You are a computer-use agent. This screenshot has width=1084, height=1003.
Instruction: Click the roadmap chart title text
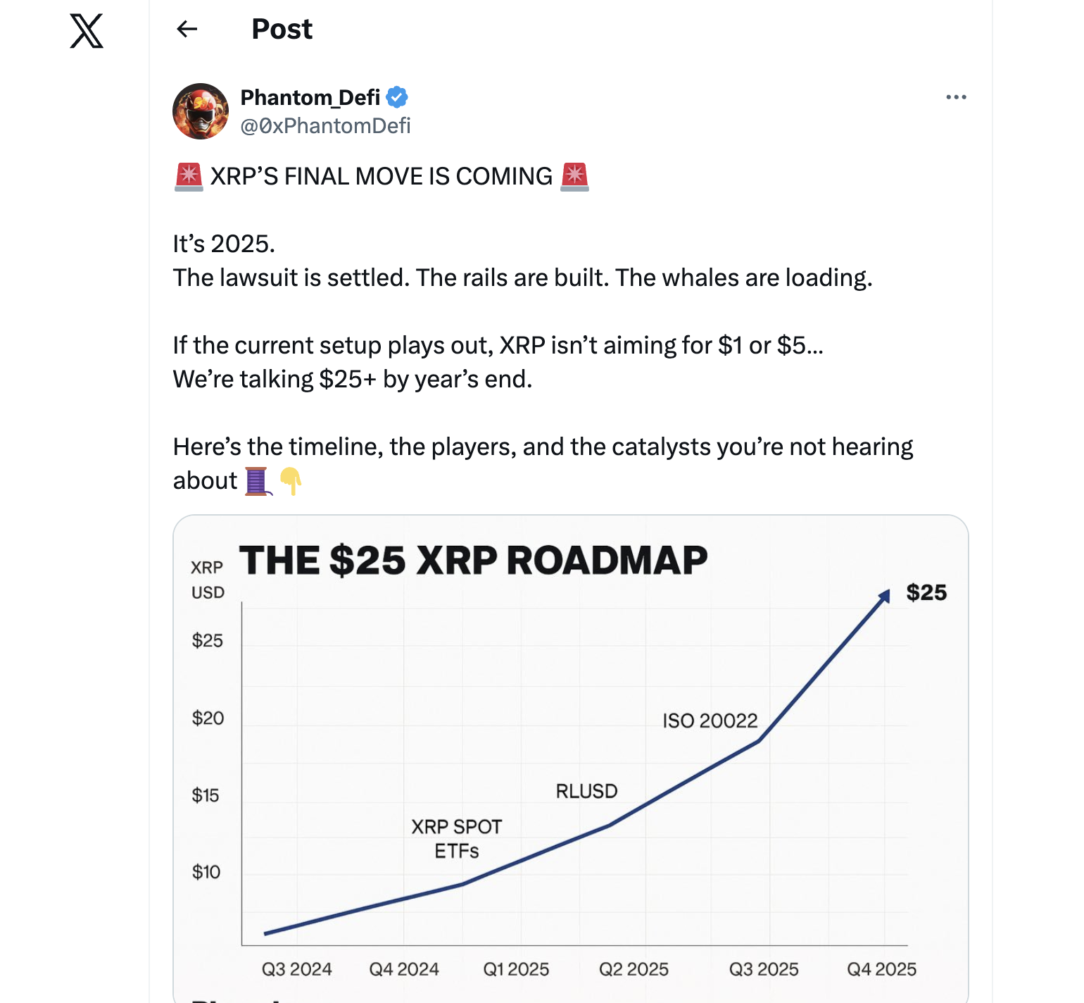tap(474, 561)
